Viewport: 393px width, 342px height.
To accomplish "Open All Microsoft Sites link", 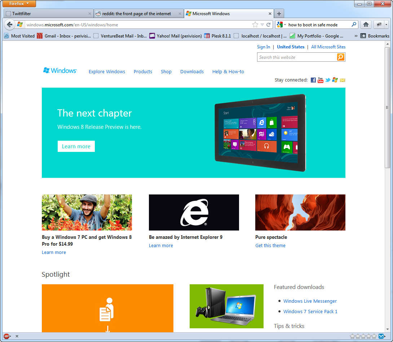I will pyautogui.click(x=328, y=47).
